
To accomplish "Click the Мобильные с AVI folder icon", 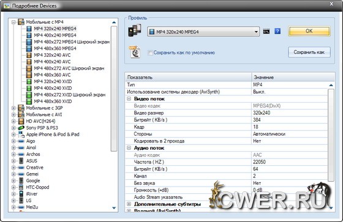I will pyautogui.click(x=21, y=114).
